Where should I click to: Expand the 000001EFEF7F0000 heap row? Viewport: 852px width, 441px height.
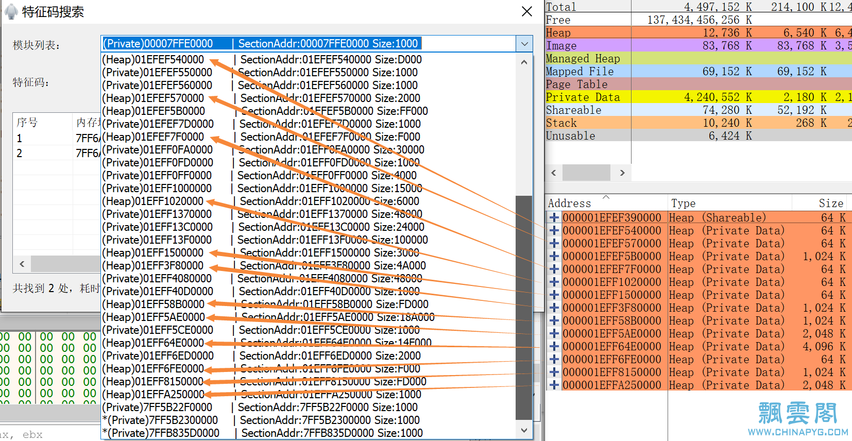click(x=554, y=269)
